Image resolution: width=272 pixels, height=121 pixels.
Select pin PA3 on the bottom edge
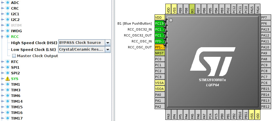tap(168, 115)
